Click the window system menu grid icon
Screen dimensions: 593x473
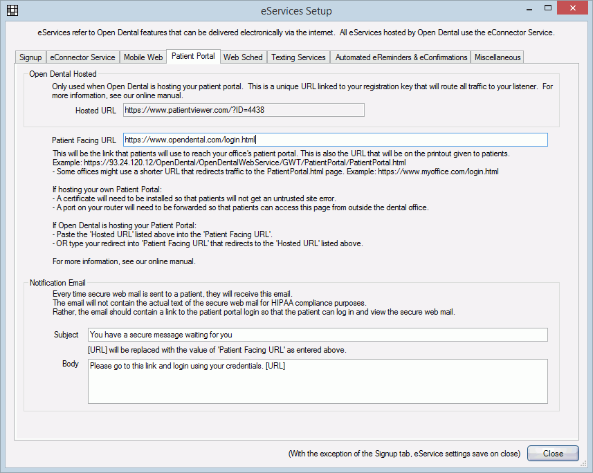[12, 10]
